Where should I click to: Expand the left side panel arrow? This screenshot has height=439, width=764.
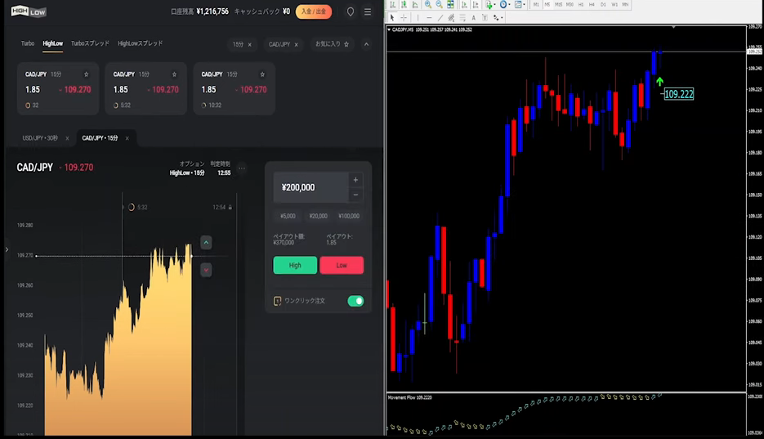click(7, 249)
